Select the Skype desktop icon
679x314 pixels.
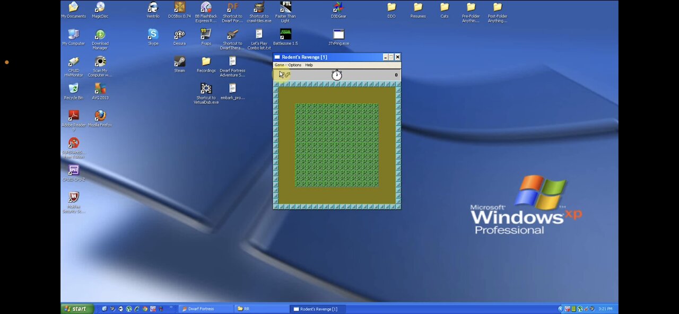pyautogui.click(x=153, y=37)
